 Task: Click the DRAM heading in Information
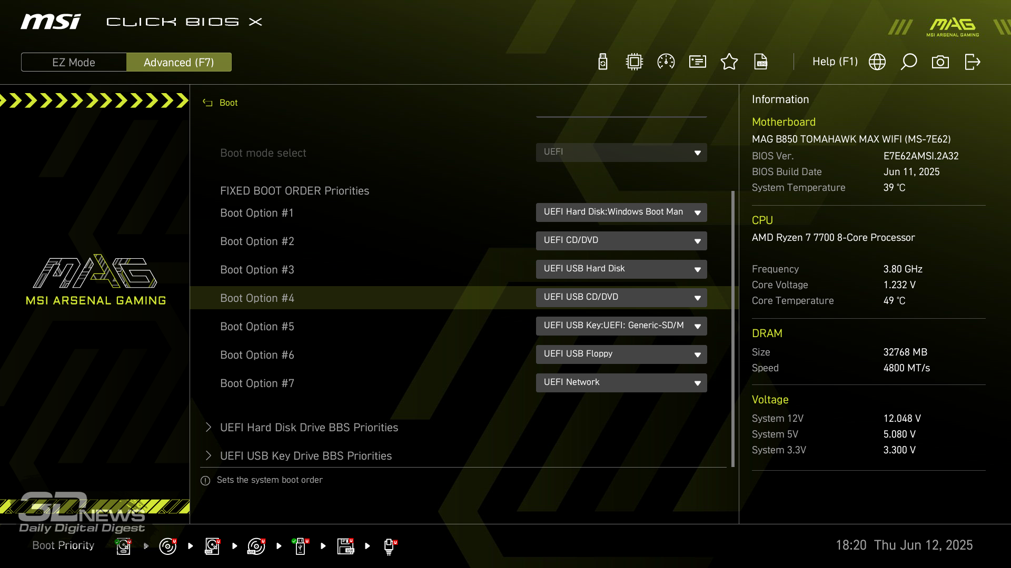(767, 333)
